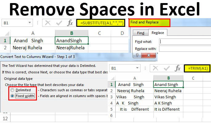Click 'Neeraj Ruhela' cell B2 in lower sheet
This screenshot has width=211, height=127.
point(168,91)
